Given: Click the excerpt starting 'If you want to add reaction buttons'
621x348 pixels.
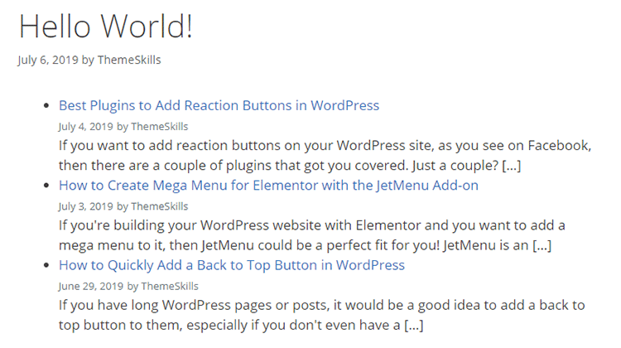Looking at the screenshot, I should click(x=325, y=156).
